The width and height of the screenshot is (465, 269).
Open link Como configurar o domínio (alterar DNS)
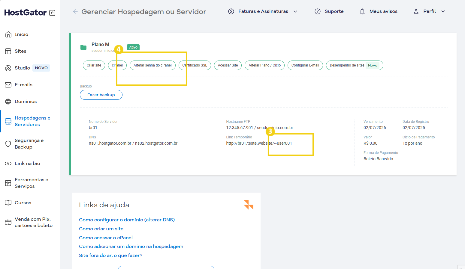[x=127, y=220]
